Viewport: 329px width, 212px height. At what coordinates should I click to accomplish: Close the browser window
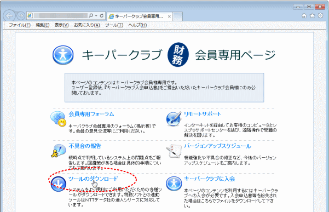[320, 7]
